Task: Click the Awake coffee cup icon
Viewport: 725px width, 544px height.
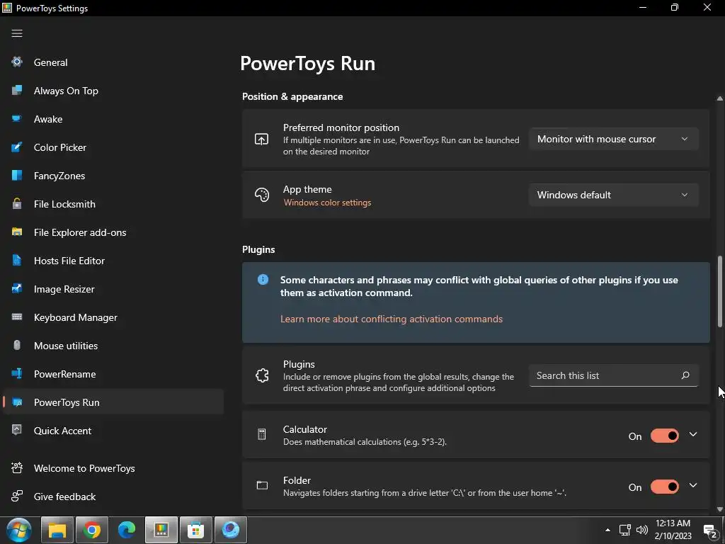Action: [17, 119]
